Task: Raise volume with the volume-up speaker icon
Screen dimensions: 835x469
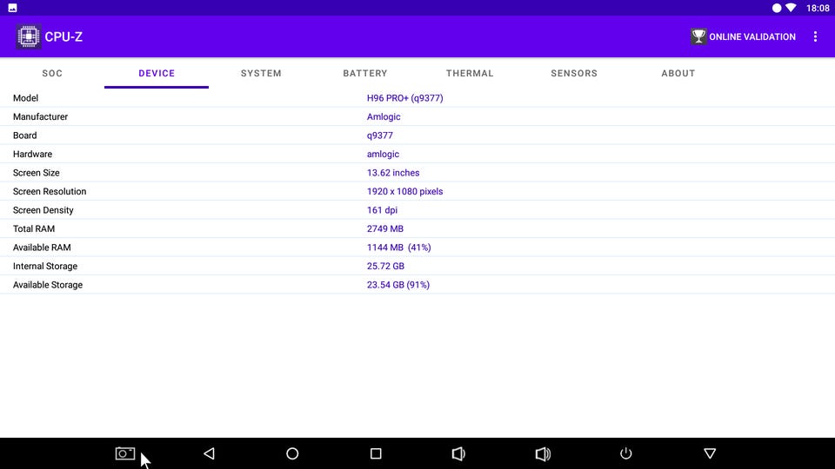Action: 543,453
